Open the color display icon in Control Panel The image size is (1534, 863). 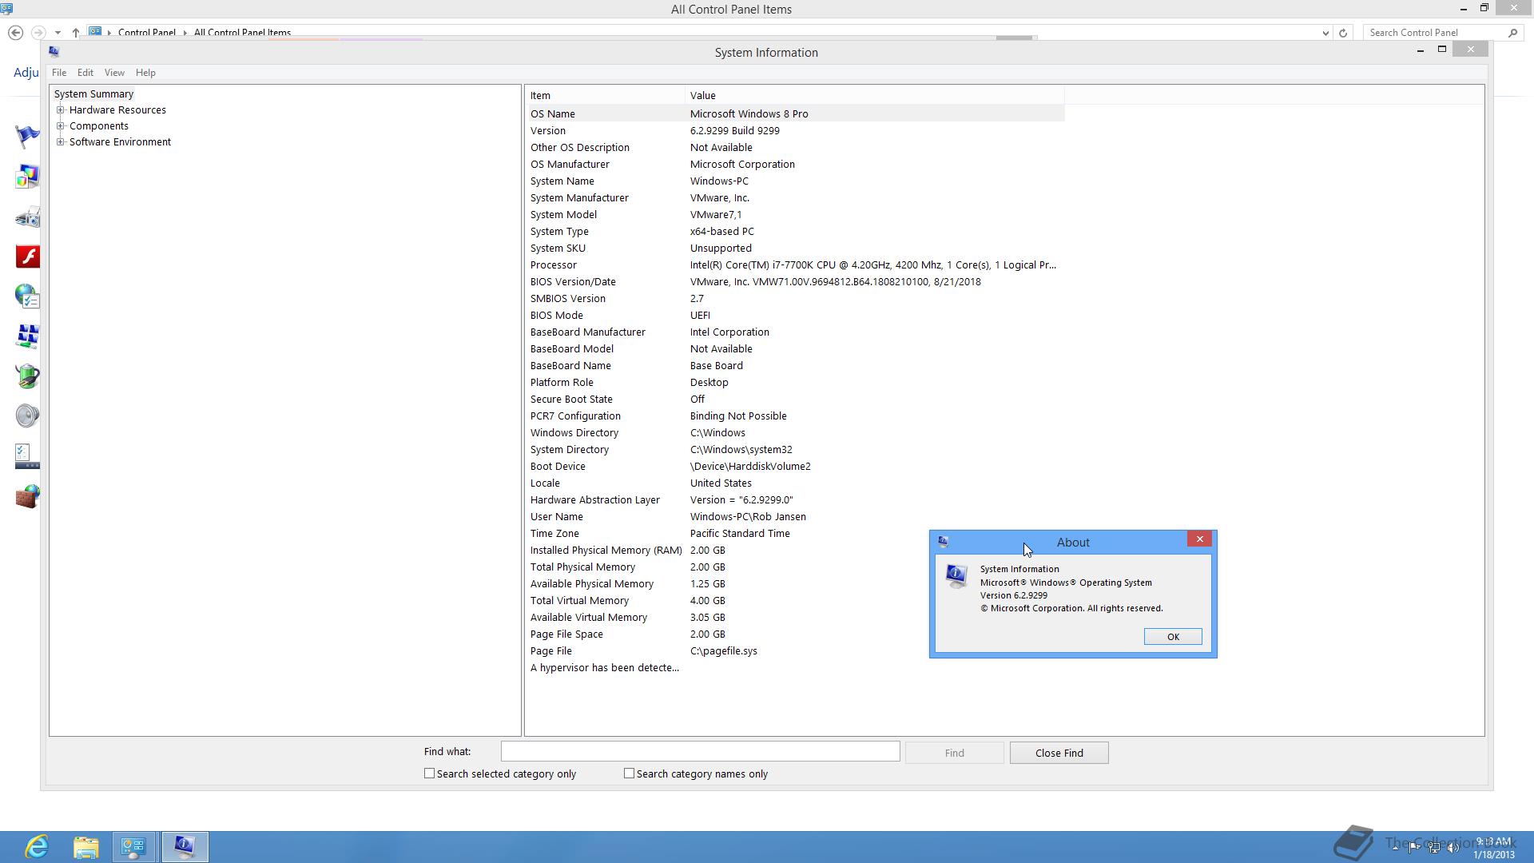(x=27, y=177)
